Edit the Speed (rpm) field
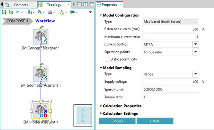The image size is (214, 130). [170, 89]
